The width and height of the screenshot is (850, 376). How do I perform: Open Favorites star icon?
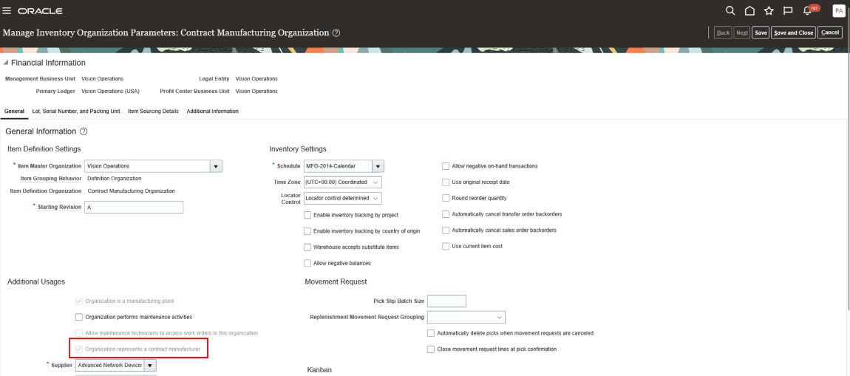coord(769,11)
